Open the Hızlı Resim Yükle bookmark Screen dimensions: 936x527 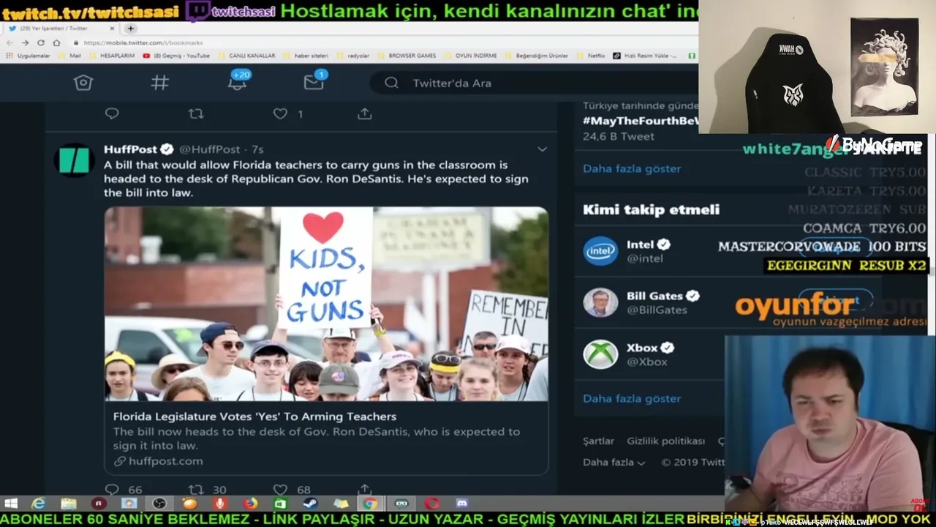645,56
